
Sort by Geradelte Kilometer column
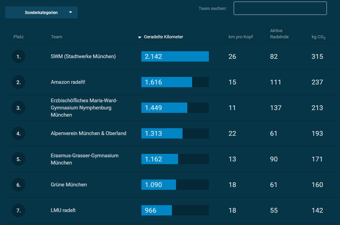pos(164,37)
